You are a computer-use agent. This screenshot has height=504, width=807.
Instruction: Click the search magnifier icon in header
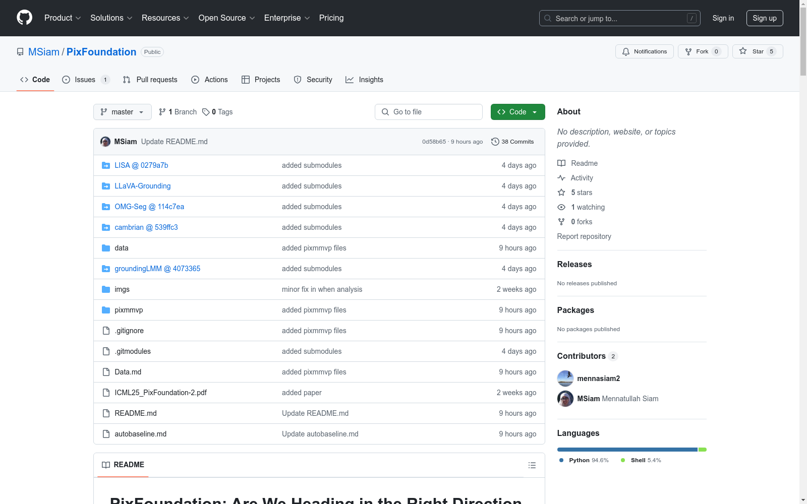548,18
